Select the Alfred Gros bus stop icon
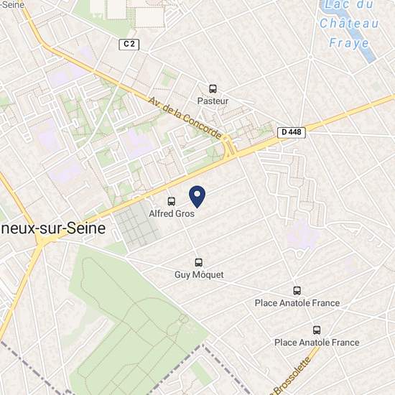This screenshot has height=395, width=395. (172, 201)
